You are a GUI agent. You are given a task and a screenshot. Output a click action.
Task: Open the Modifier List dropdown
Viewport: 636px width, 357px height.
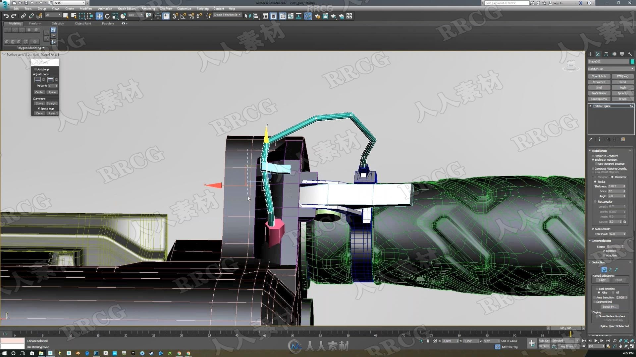coord(611,69)
